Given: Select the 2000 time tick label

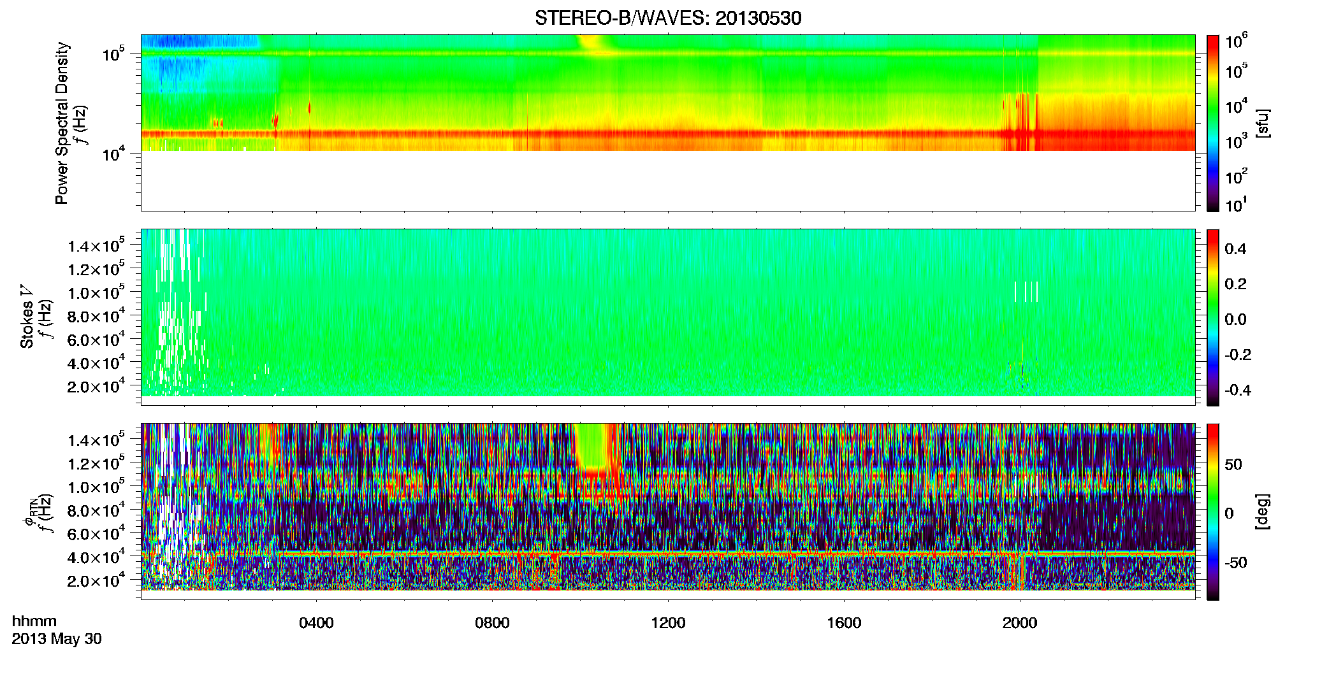Looking at the screenshot, I should pyautogui.click(x=1020, y=622).
